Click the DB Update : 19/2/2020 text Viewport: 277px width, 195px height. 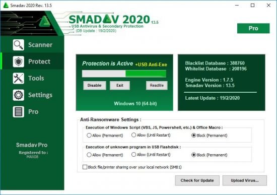coord(96,31)
